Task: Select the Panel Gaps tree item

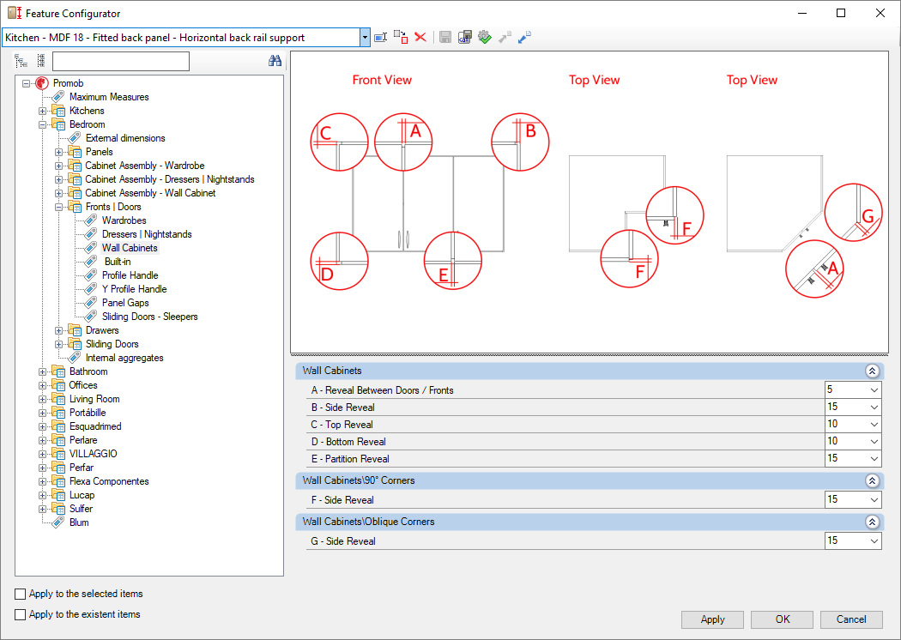Action: coord(125,303)
